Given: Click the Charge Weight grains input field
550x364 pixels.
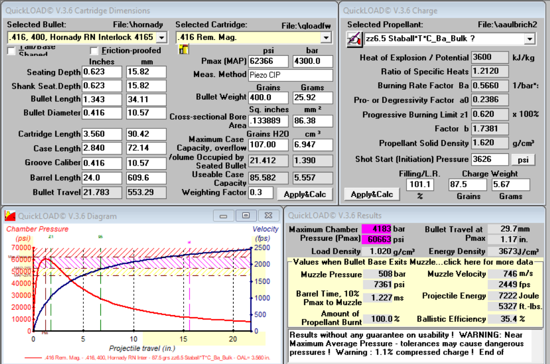Looking at the screenshot, I should [467, 185].
